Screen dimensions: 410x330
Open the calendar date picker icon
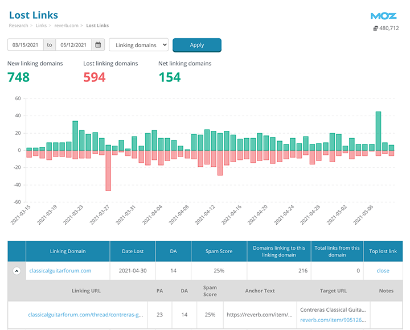click(x=98, y=45)
